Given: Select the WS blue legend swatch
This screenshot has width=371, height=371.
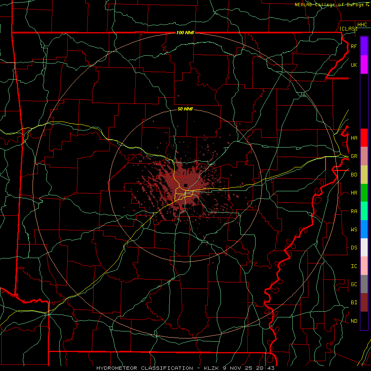Looking at the screenshot, I should pos(364,229).
